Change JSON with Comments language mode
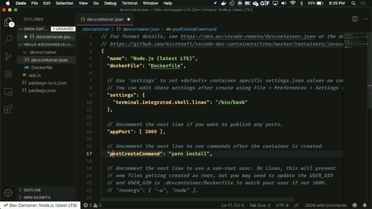The image size is (372, 209). [x=325, y=205]
